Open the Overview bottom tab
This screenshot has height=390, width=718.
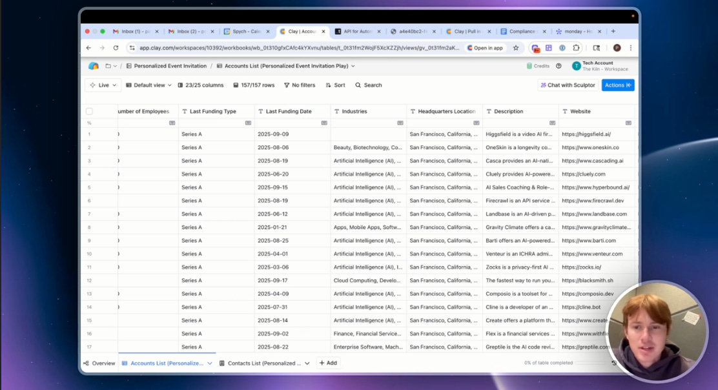[x=99, y=363]
